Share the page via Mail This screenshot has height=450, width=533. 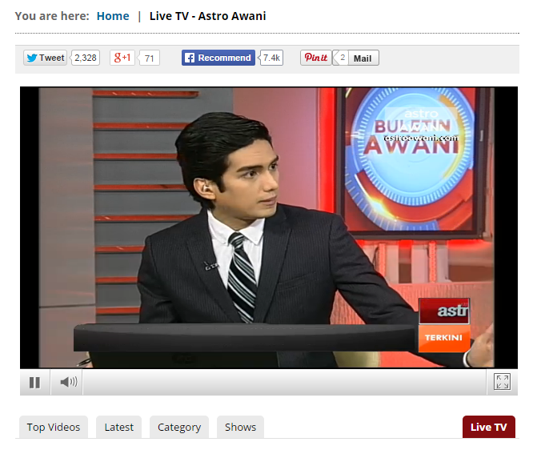pos(363,58)
